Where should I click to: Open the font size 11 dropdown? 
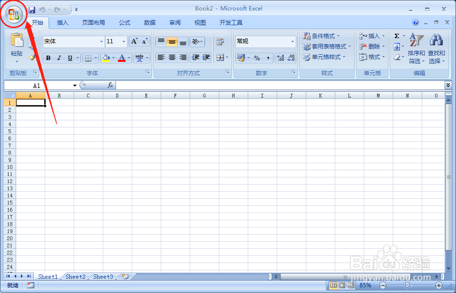tap(124, 41)
